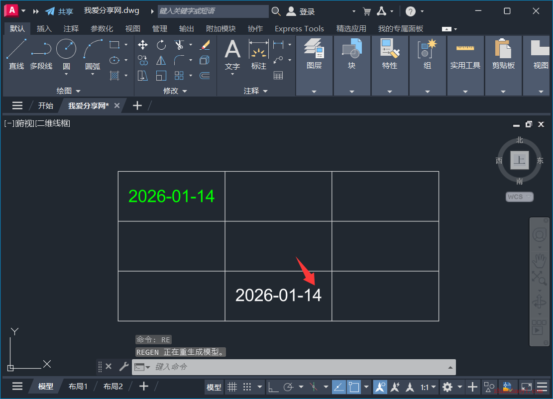553x399 pixels.
Task: Switch to the 布局1 layout tab
Action: (x=78, y=386)
